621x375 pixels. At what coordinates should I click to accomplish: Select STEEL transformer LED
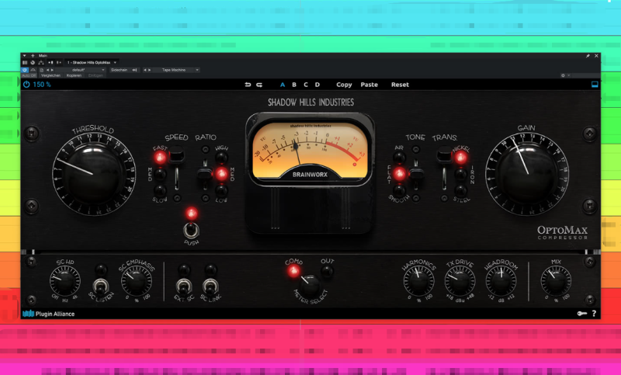pyautogui.click(x=460, y=190)
